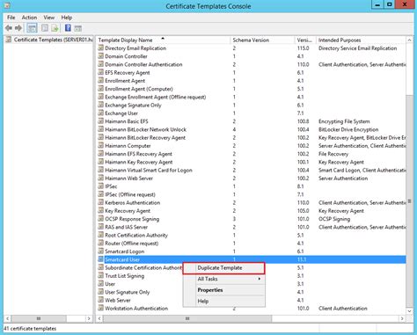Select the Domain Controller Authentication row
Image resolution: width=417 pixels, height=335 pixels.
pyautogui.click(x=252, y=64)
